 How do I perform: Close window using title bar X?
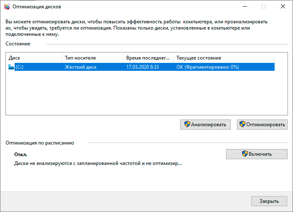pos(283,7)
